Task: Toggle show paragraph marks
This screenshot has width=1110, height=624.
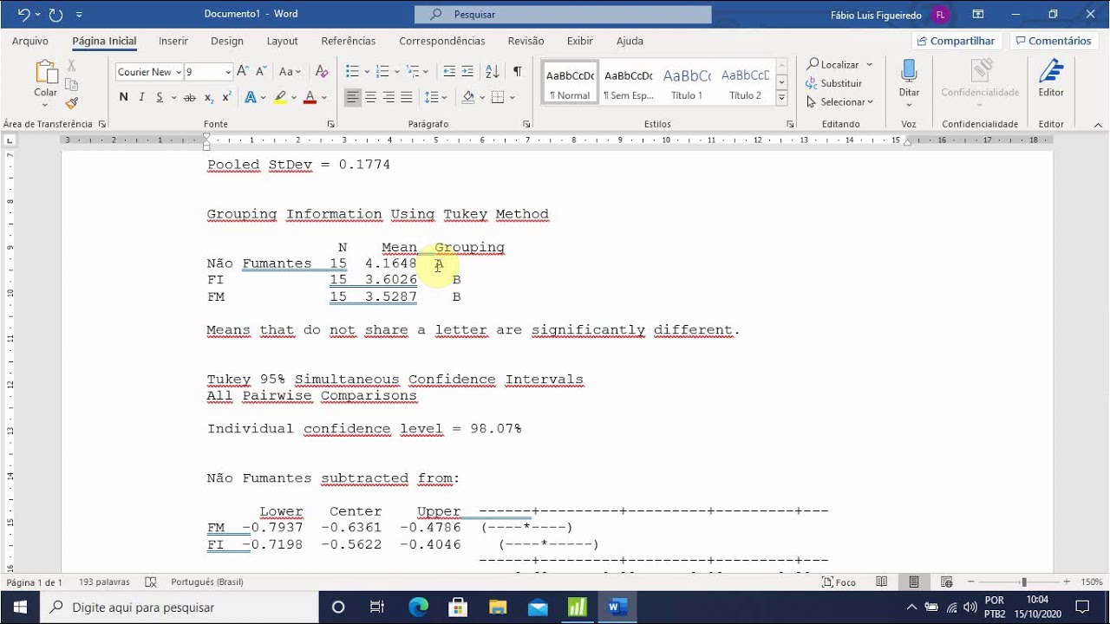Action: click(x=517, y=72)
